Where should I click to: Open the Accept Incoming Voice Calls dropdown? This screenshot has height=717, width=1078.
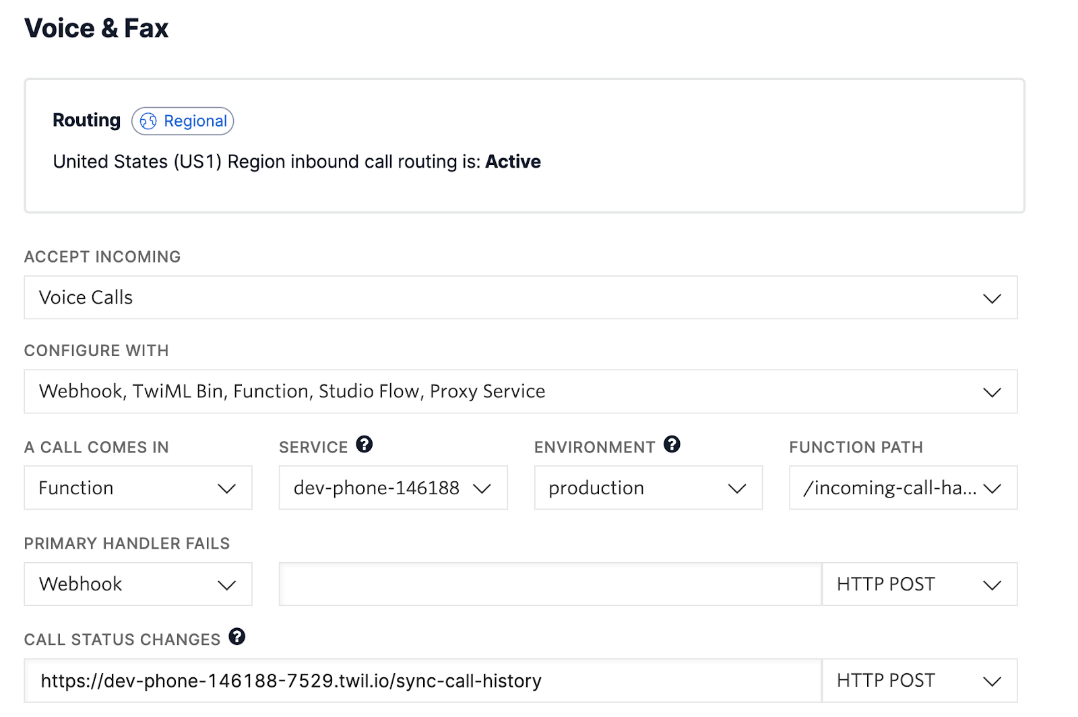(x=521, y=298)
